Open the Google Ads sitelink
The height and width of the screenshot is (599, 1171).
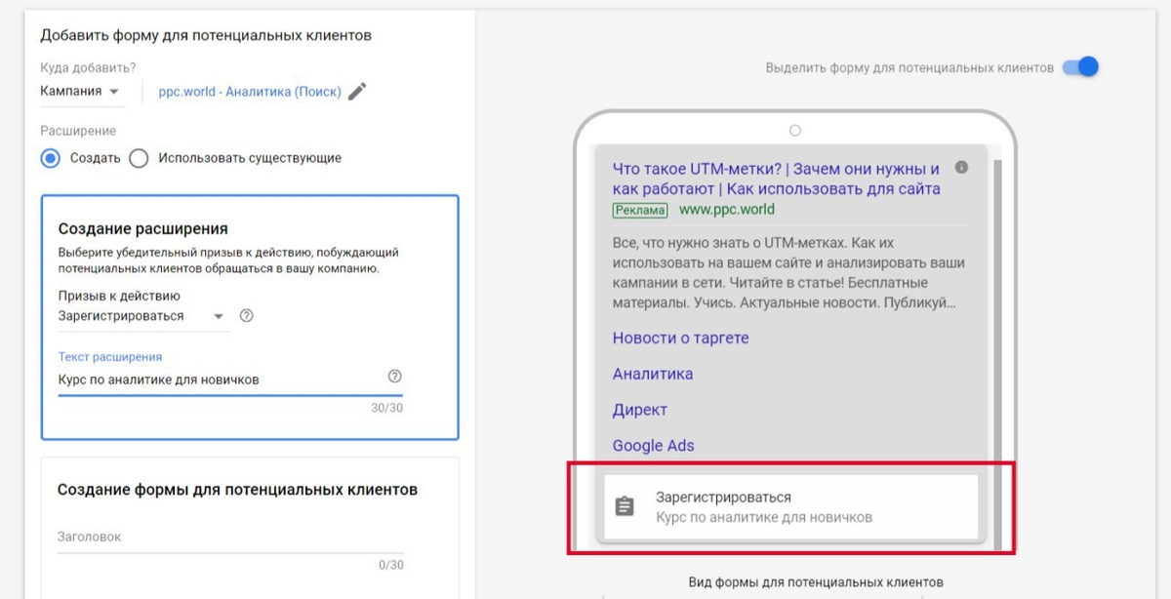coord(652,445)
